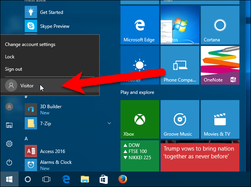Viewport: 251px width, 187px height.
Task: Open the Photos live tile
Action: coord(180,25)
